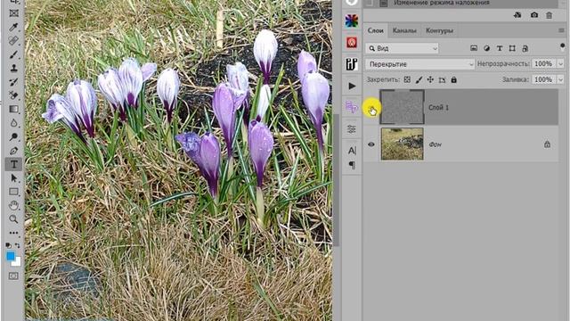The width and height of the screenshot is (570, 321).
Task: Select the Фон layer thumbnail
Action: pos(402,144)
